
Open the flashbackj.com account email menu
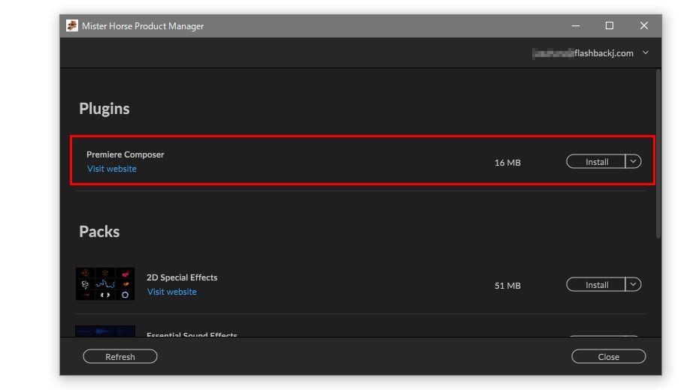click(x=583, y=53)
